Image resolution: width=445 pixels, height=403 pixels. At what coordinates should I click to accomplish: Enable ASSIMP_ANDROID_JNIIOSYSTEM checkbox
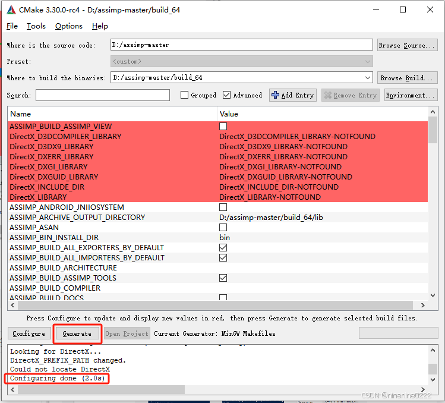click(x=223, y=207)
